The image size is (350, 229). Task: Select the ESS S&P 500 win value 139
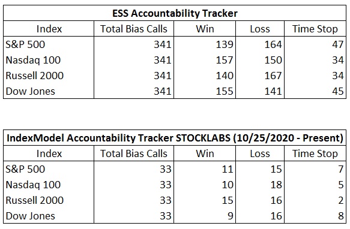point(225,44)
